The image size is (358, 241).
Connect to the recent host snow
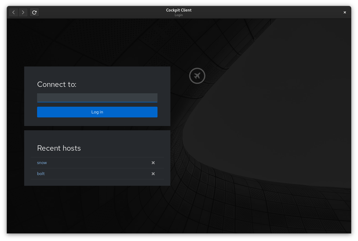(x=42, y=163)
